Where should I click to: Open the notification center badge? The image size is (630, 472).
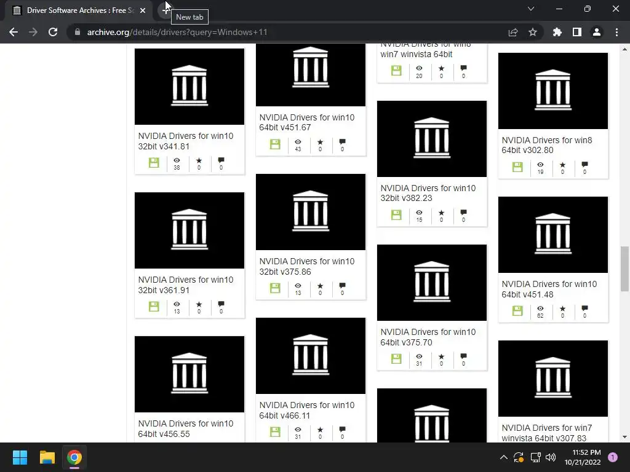pos(613,457)
